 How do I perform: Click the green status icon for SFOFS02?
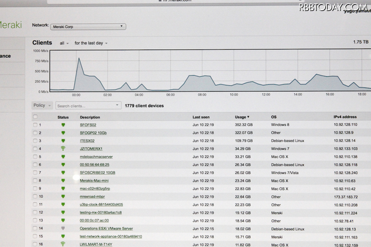[63, 125]
